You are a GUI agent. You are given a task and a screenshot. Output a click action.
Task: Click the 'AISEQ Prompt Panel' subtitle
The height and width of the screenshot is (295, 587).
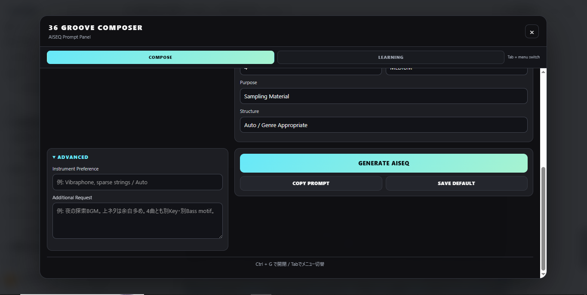coord(70,37)
